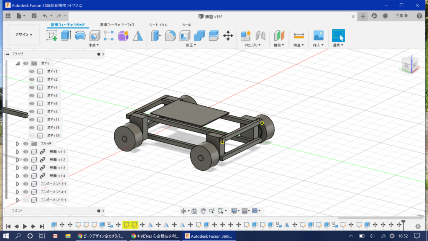This screenshot has width=428, height=241.
Task: Select the Offset Face tool
Action: (214, 36)
